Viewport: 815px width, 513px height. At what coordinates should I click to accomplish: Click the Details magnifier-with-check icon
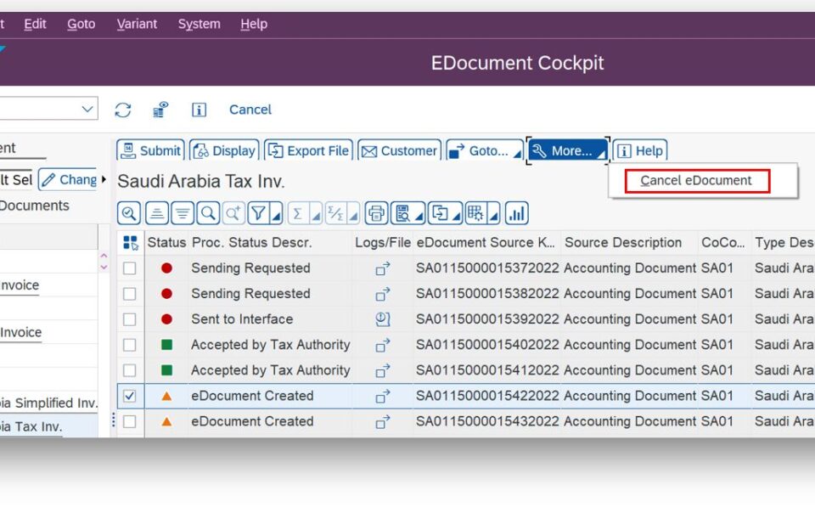[129, 214]
